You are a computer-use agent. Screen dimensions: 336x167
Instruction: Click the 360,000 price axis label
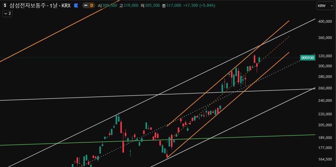coord(325,38)
